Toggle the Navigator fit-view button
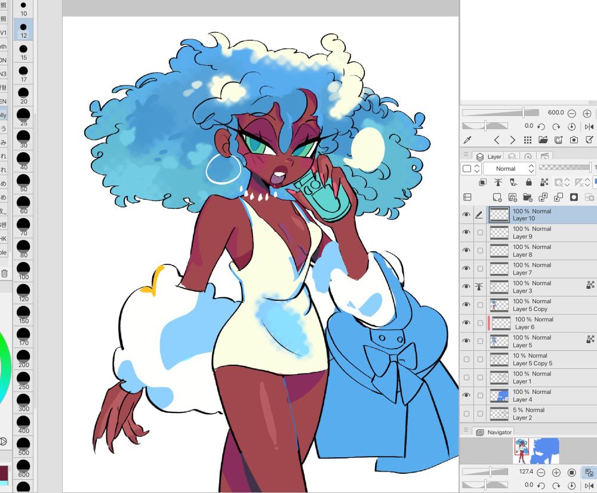This screenshot has height=493, width=597. pos(589,473)
